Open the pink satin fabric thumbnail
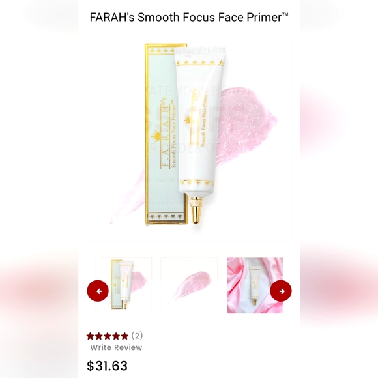This screenshot has width=378, height=378. pos(255,285)
